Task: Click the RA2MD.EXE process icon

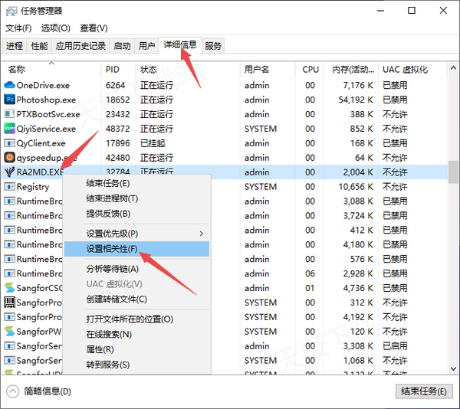Action: point(10,172)
